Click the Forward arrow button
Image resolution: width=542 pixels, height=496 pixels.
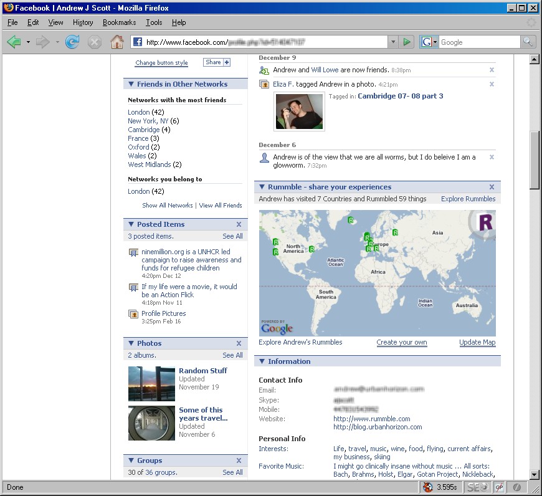pyautogui.click(x=43, y=42)
